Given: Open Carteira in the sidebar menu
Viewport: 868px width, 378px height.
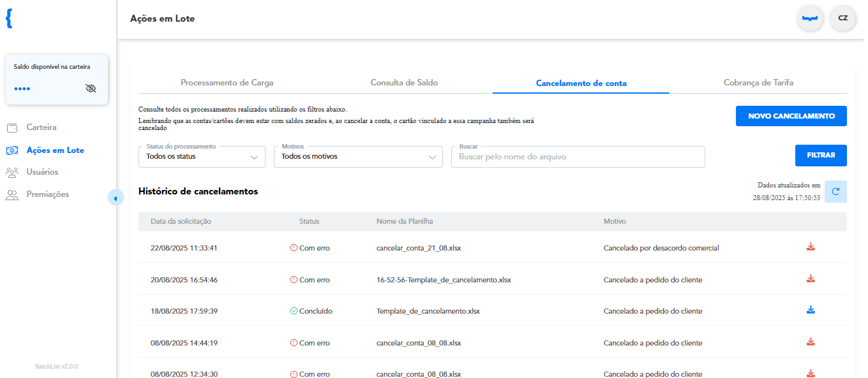Looking at the screenshot, I should (x=41, y=127).
